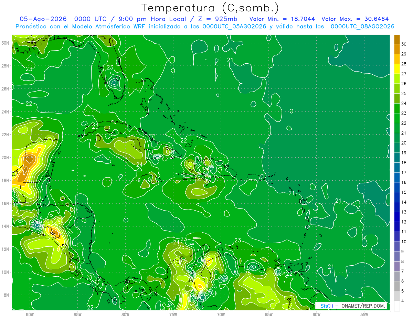
Task: Click the color scale label '7'
Action: click(x=403, y=272)
